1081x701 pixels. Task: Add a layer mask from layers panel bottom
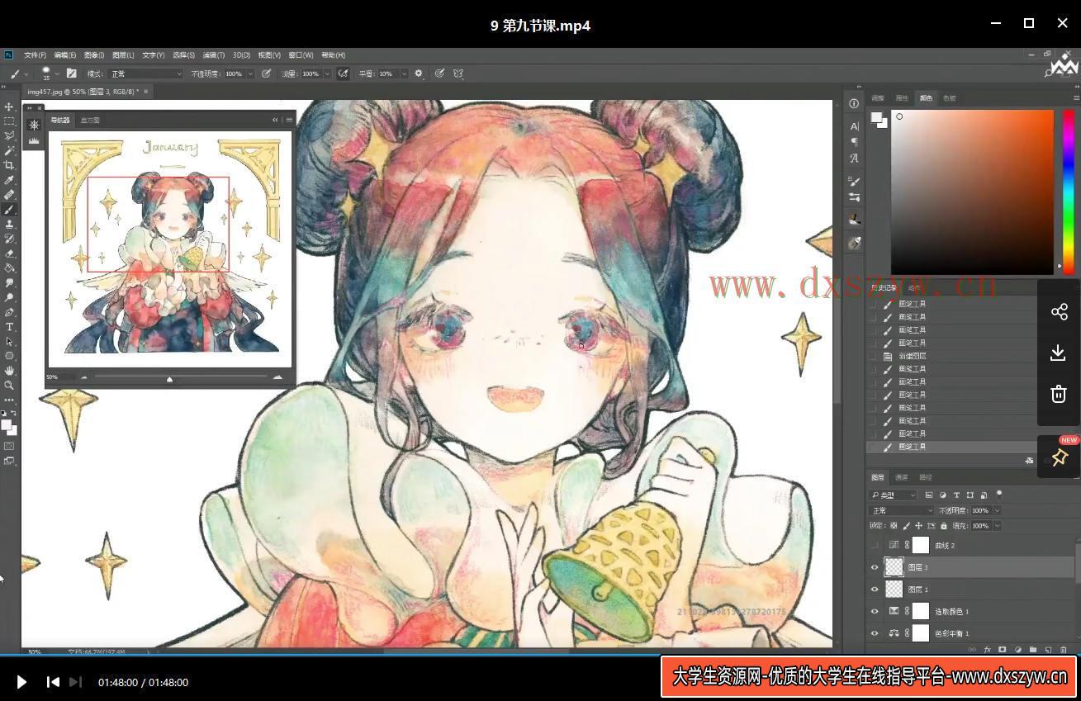pyautogui.click(x=1002, y=650)
